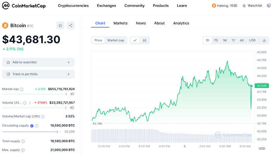Viewport: 272px width, 155px height.
Task: Click the share icon button
Action: coord(71,25)
